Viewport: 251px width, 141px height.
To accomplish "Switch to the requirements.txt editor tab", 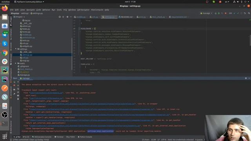I will click(178, 17).
